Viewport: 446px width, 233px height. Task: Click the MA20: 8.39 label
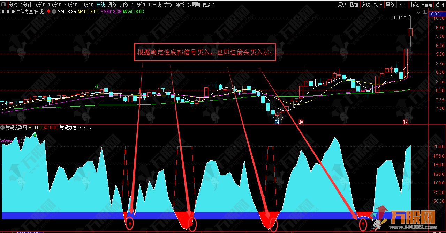pyautogui.click(x=111, y=12)
